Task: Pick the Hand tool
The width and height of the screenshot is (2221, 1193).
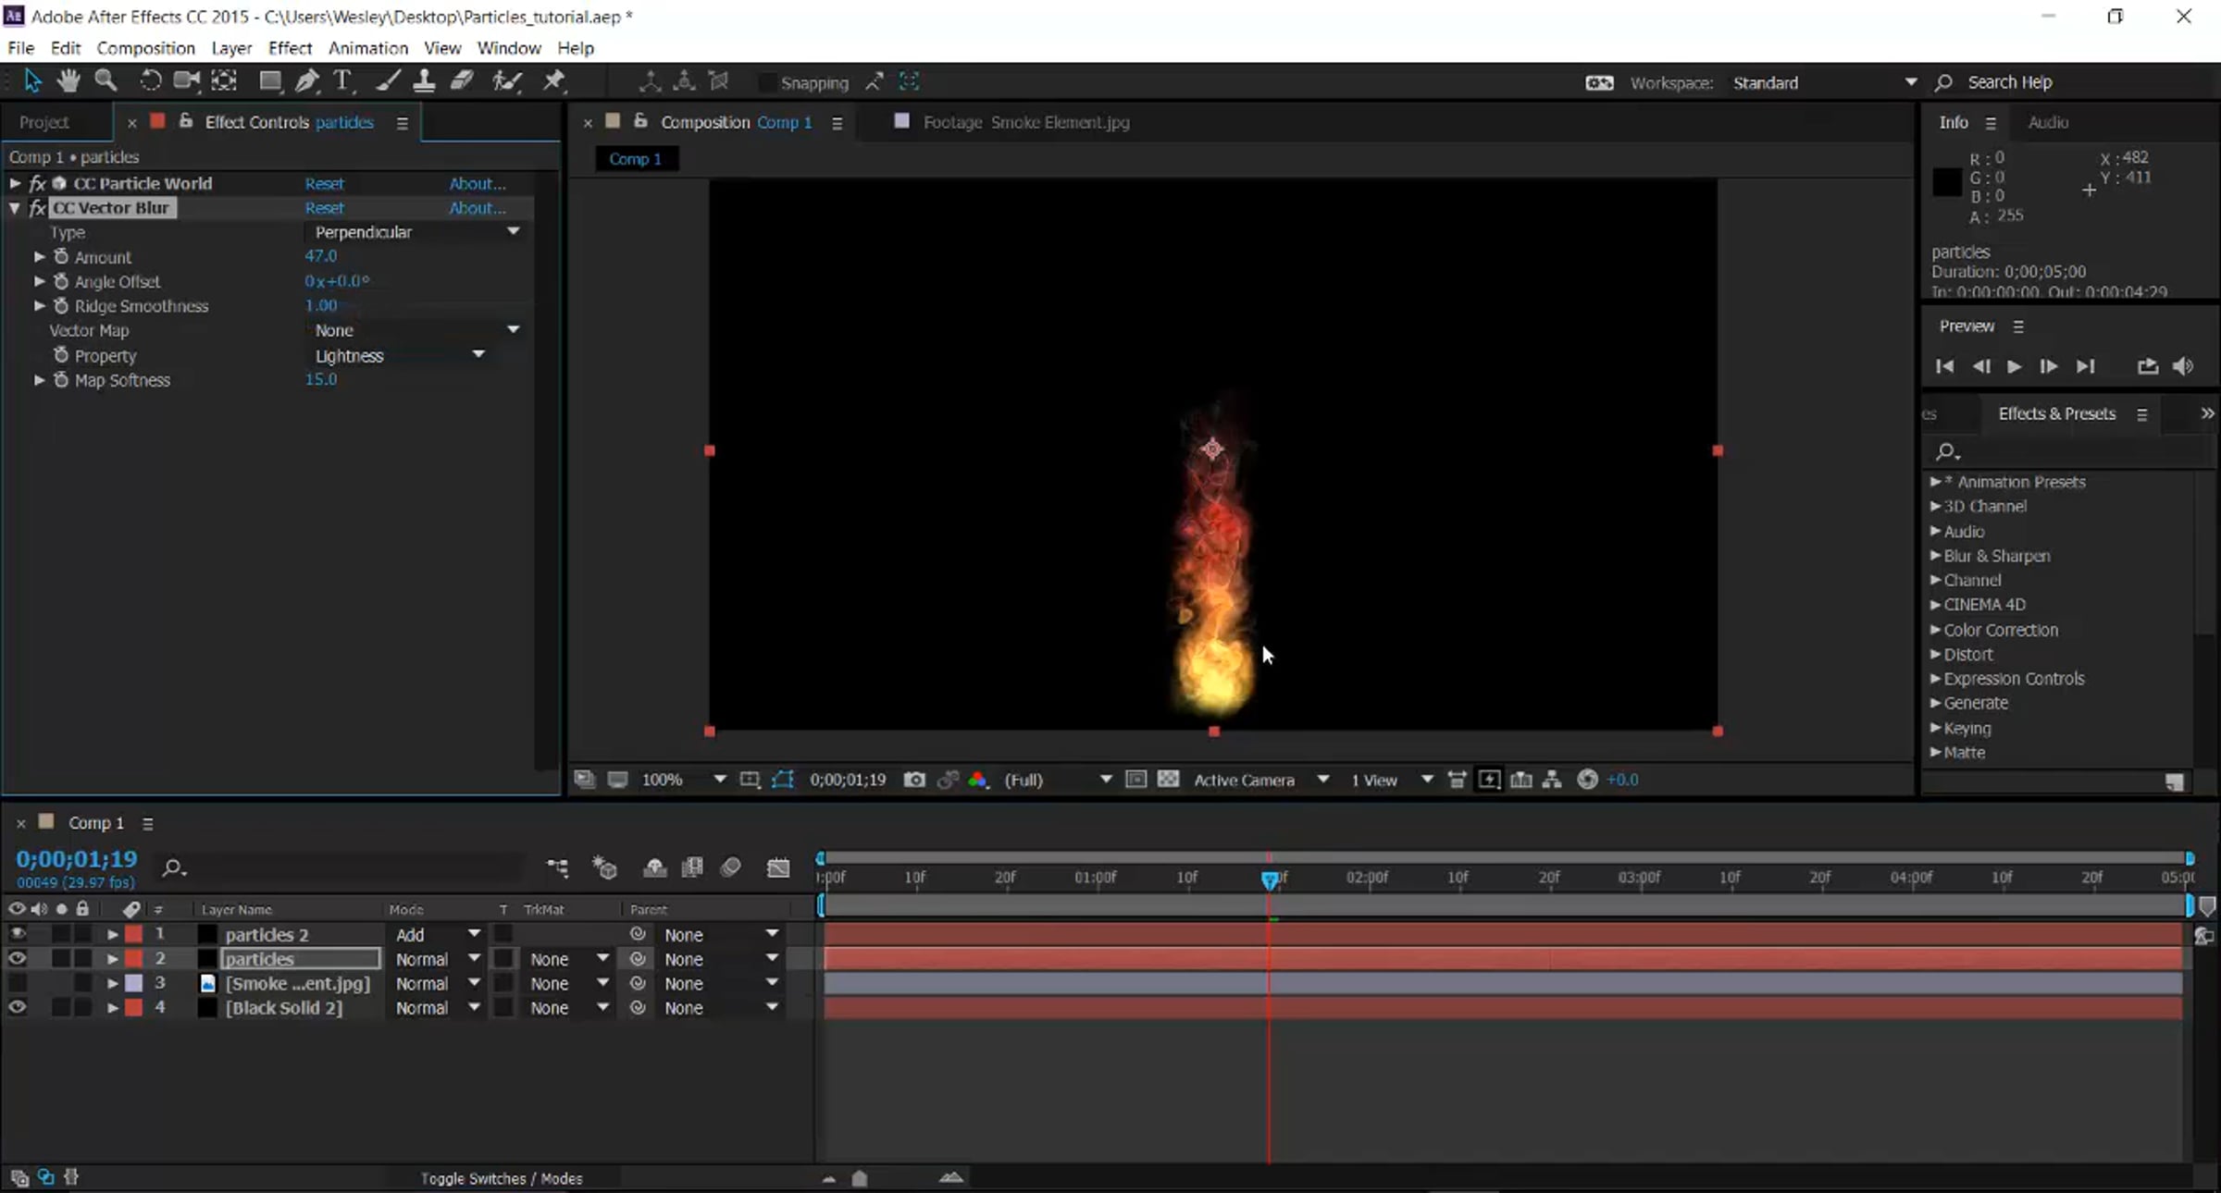Action: (68, 81)
